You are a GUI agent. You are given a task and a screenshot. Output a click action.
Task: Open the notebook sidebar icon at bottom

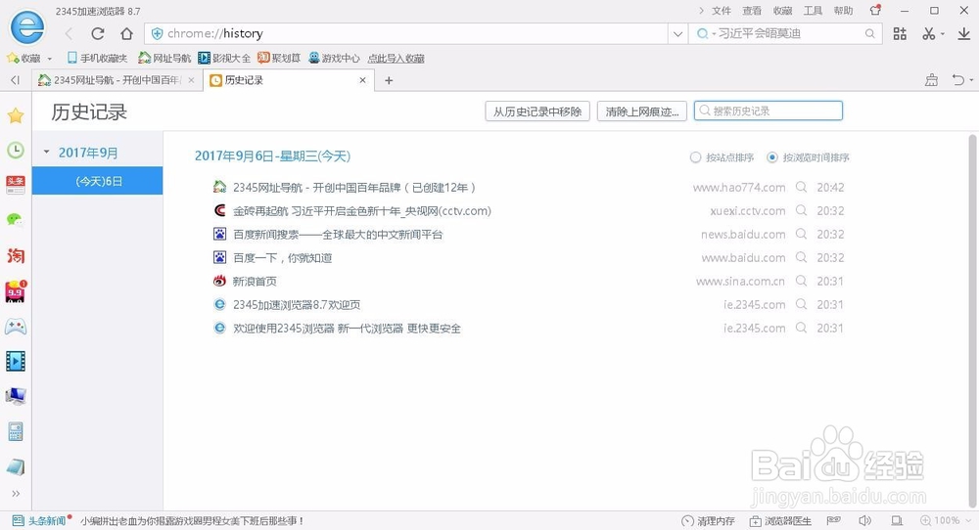pos(16,466)
